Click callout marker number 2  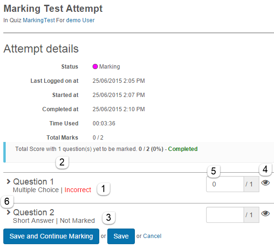point(62,162)
